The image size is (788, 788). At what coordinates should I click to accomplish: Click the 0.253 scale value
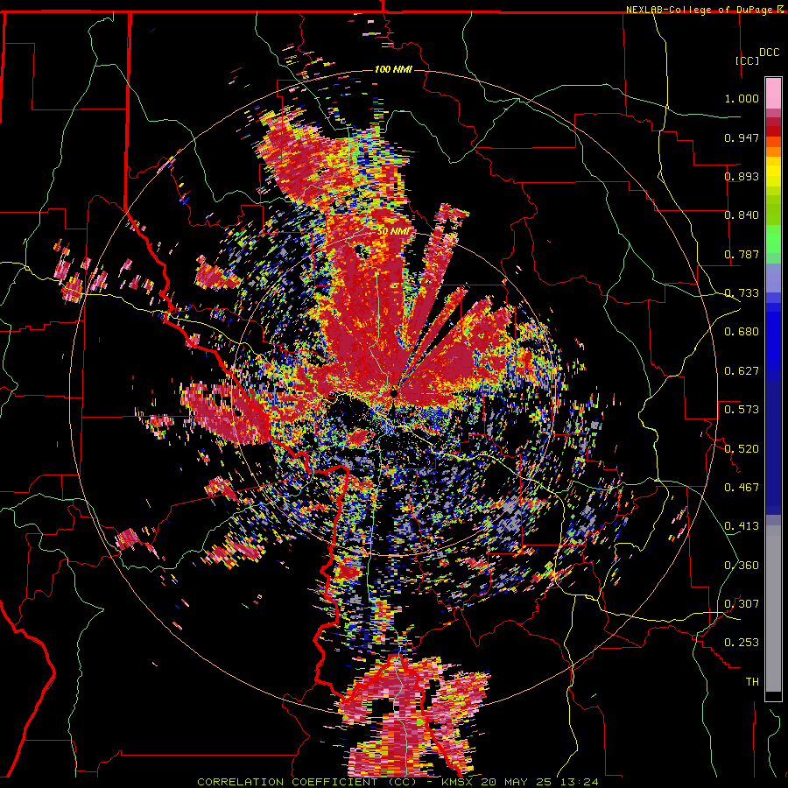point(742,643)
